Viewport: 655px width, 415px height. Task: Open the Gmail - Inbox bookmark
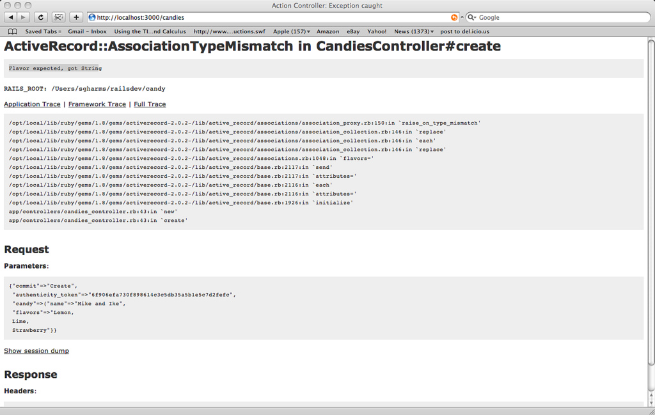tap(87, 31)
